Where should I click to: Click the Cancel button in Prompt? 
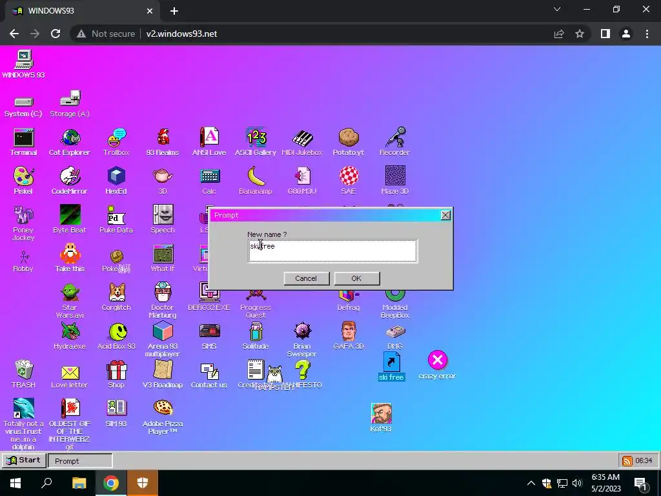(306, 278)
